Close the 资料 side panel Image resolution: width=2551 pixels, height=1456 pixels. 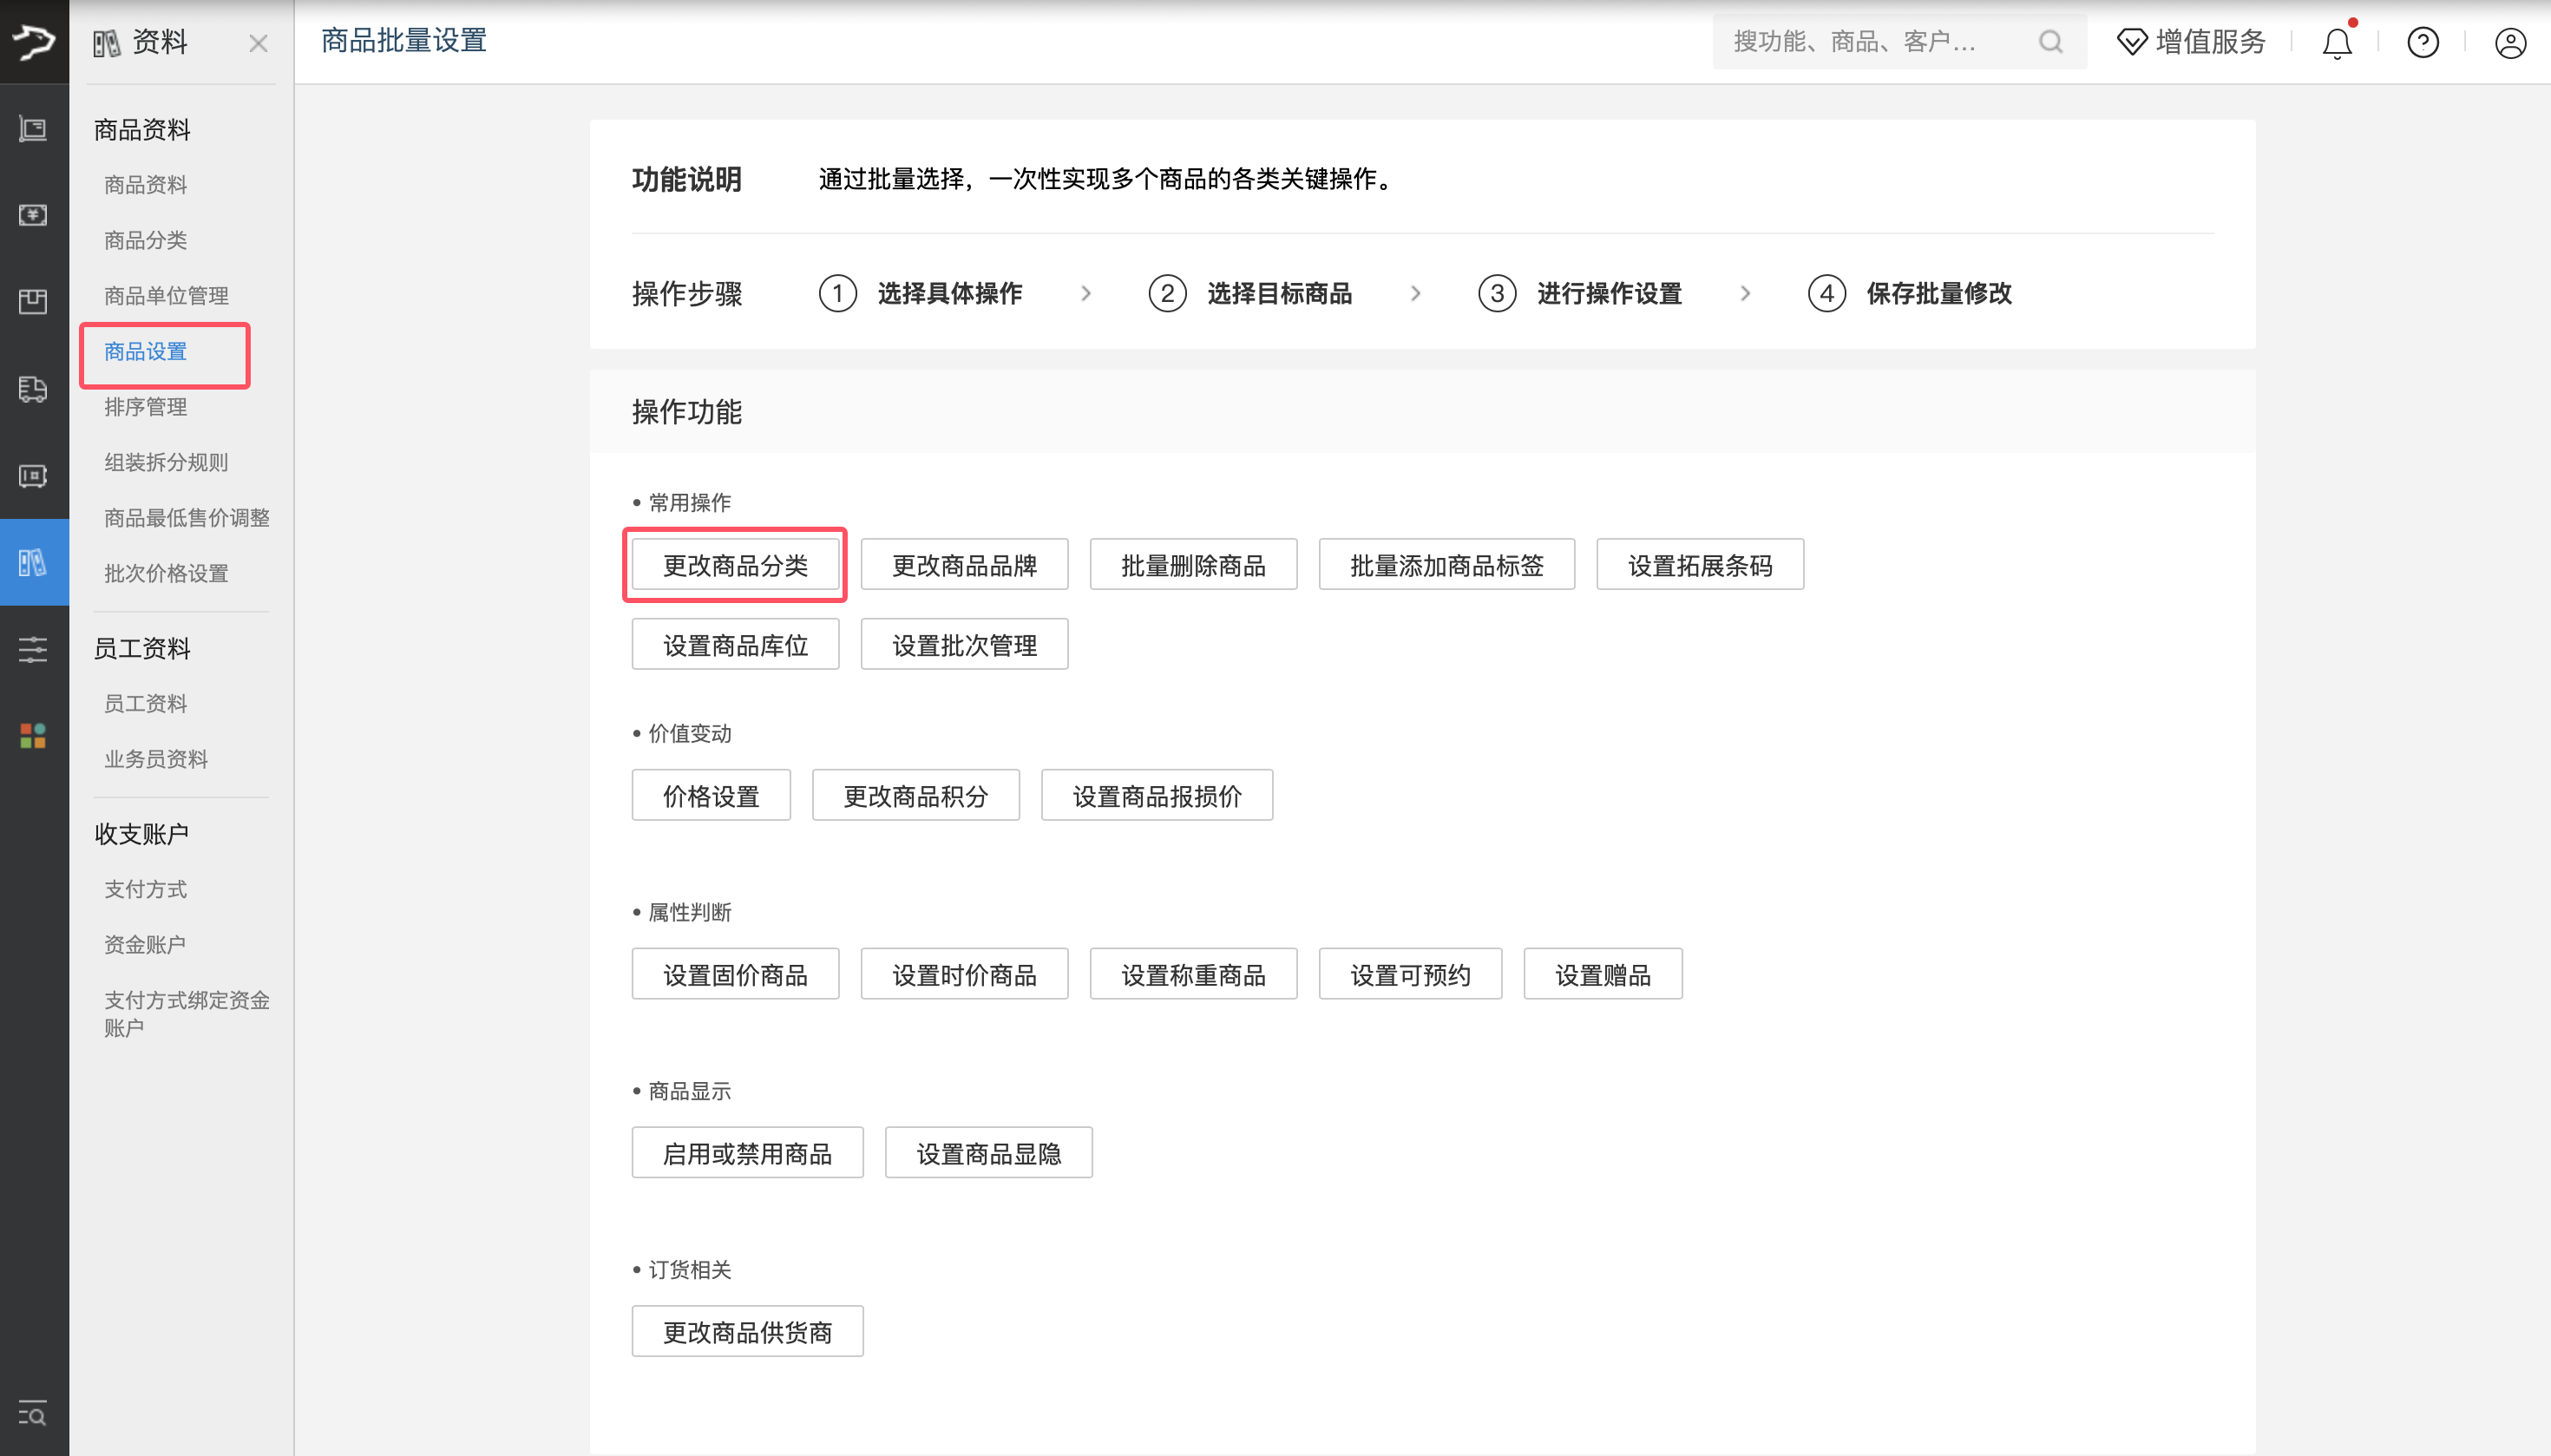[x=258, y=43]
